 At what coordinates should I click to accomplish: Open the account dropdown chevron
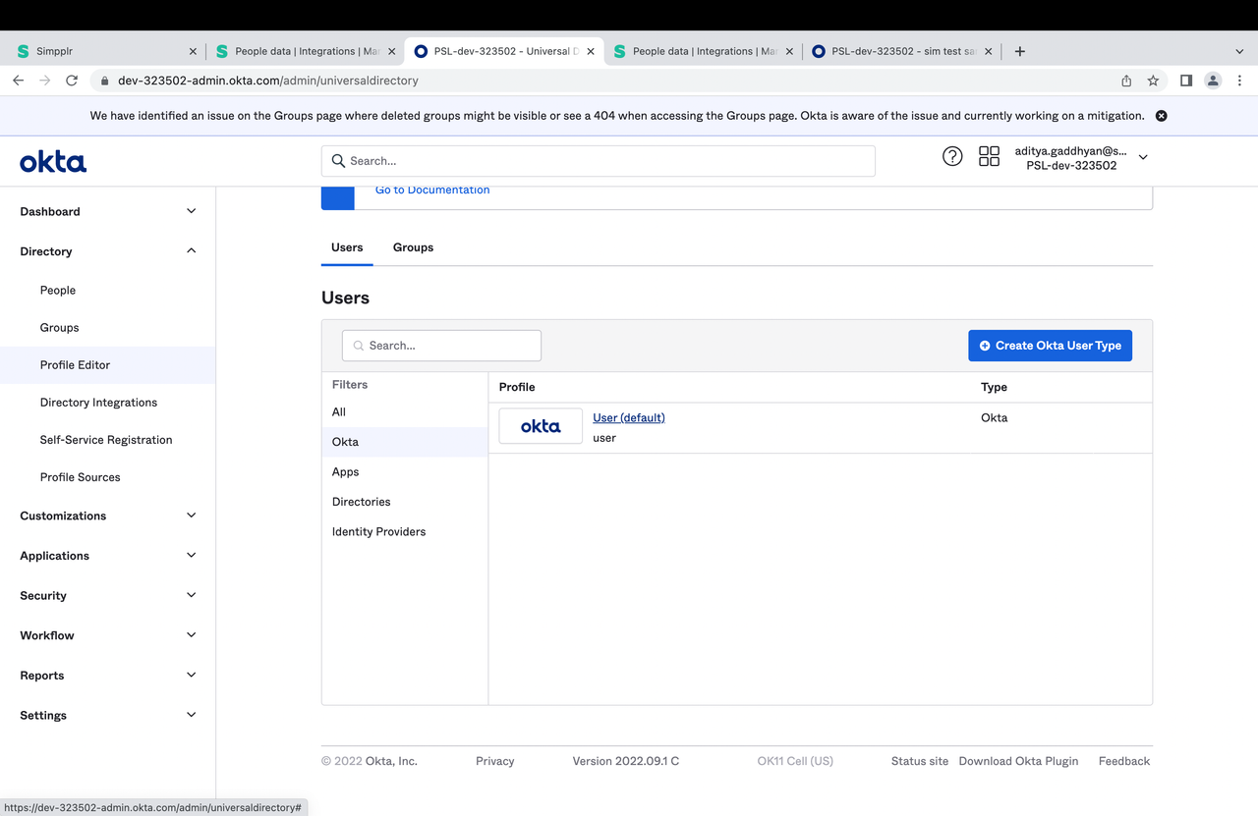click(x=1143, y=157)
